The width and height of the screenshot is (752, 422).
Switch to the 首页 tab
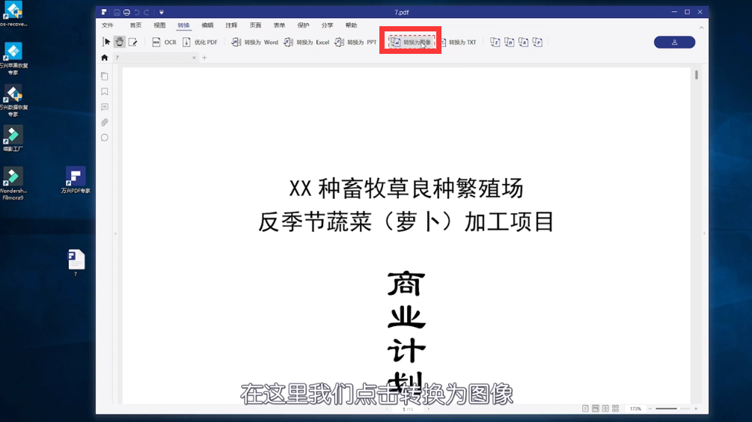(135, 25)
